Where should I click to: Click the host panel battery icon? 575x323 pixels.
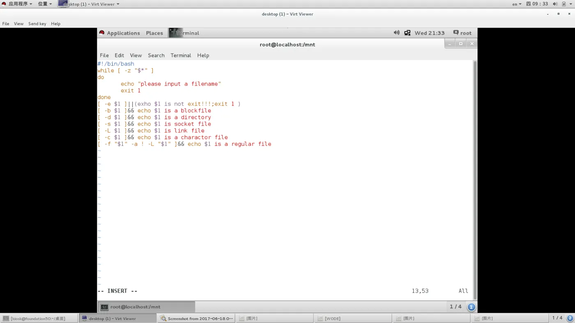coord(564,4)
